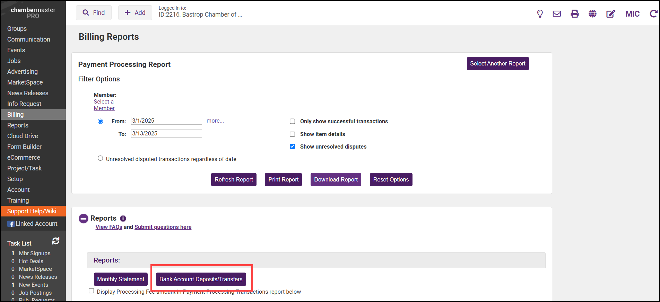Open Billing in the sidebar menu

pyautogui.click(x=16, y=115)
